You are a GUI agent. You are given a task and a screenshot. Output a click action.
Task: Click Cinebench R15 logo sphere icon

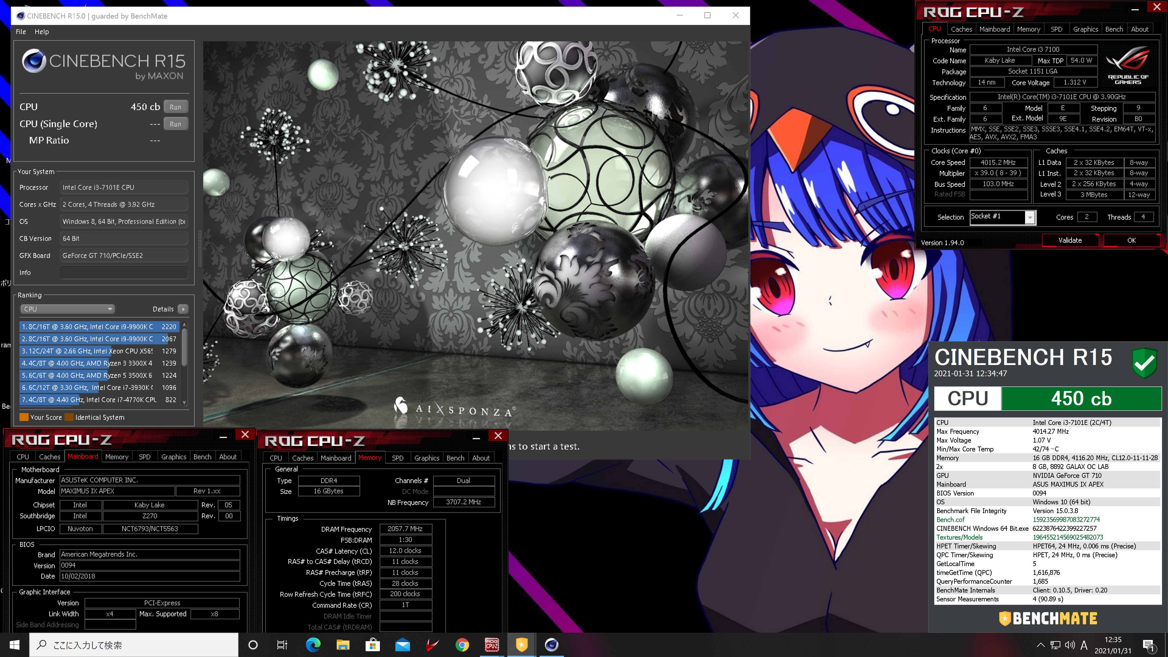click(33, 61)
